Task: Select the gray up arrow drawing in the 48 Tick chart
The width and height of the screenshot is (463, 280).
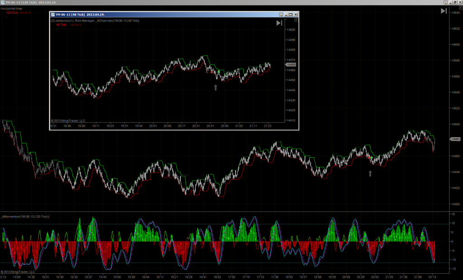Action: coord(216,87)
